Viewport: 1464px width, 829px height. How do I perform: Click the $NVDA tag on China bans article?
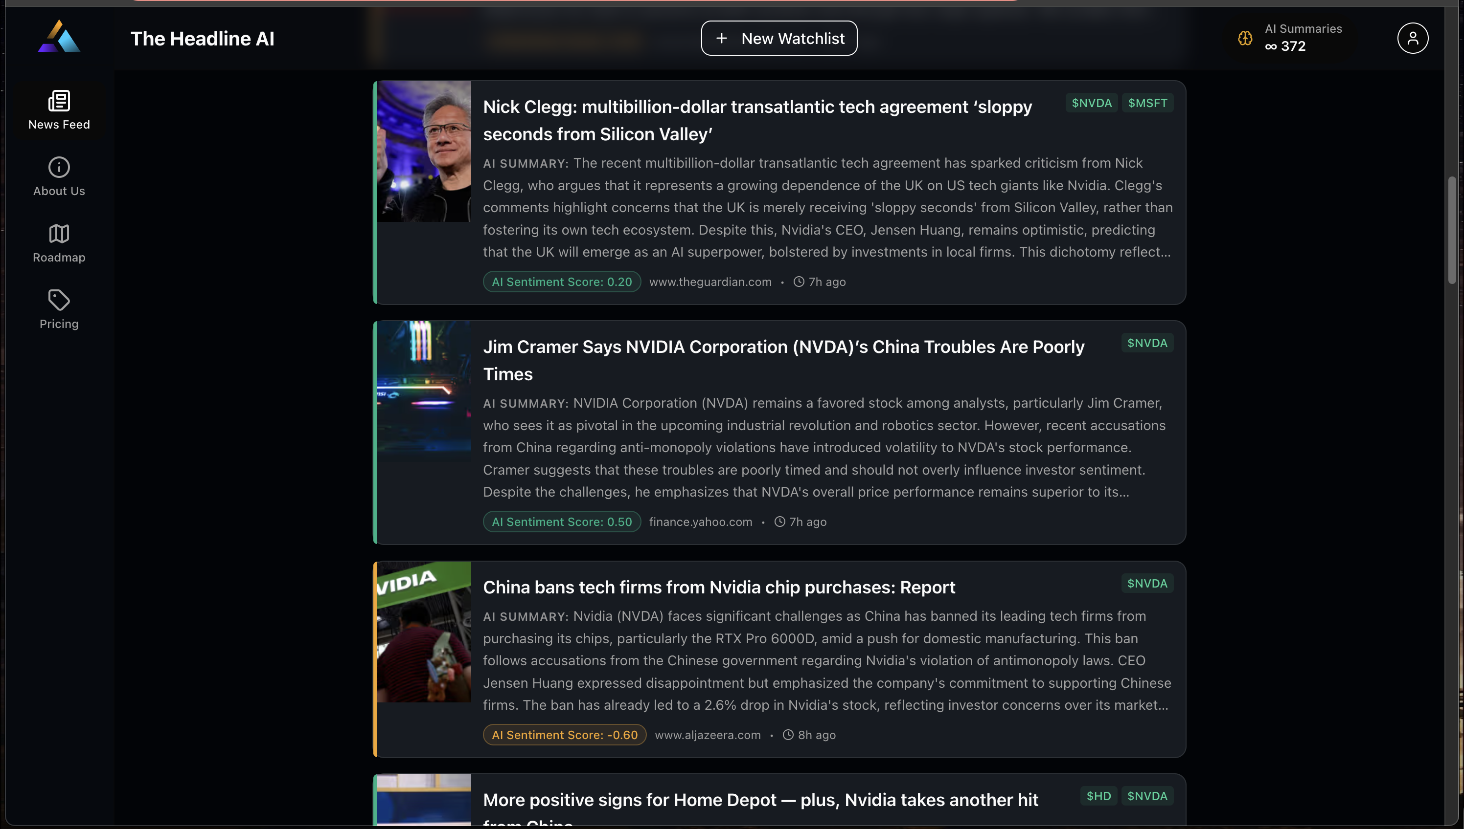tap(1147, 584)
